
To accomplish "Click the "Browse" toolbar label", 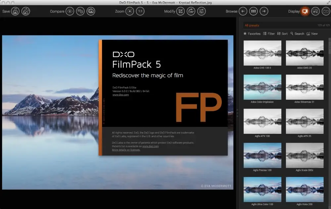I will (232, 11).
